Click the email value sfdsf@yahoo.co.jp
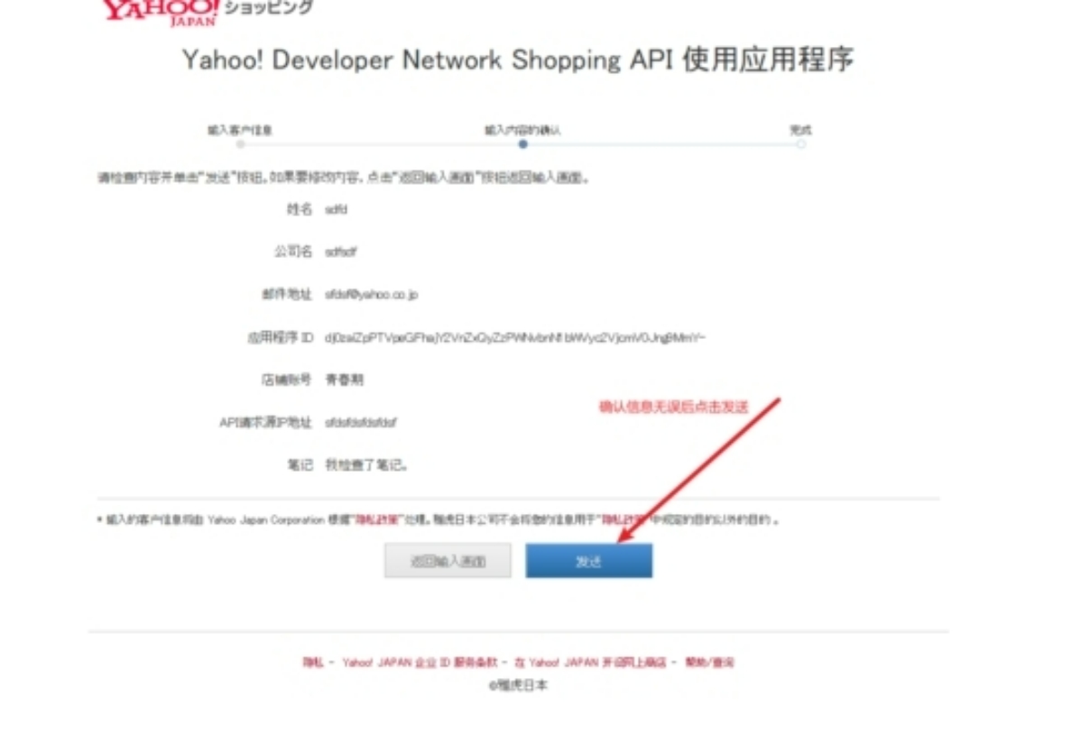Image resolution: width=1081 pixels, height=752 pixels. point(371,295)
